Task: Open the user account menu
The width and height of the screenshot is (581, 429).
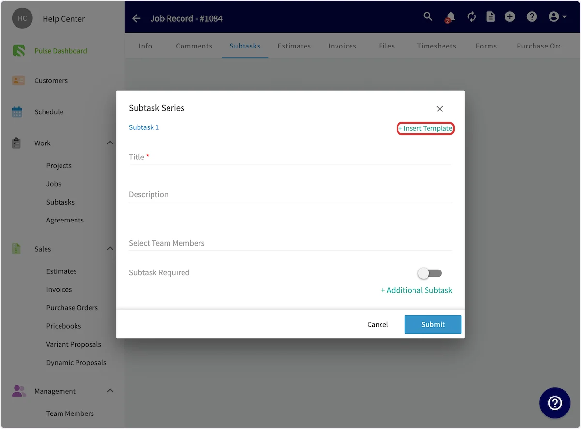Action: pos(558,17)
